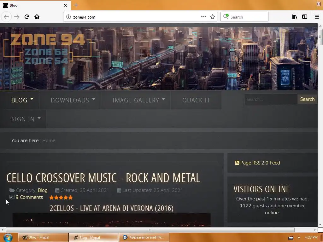323x242 pixels.
Task: Click the taskbar clock showing 4:28 PM
Action: pyautogui.click(x=311, y=237)
